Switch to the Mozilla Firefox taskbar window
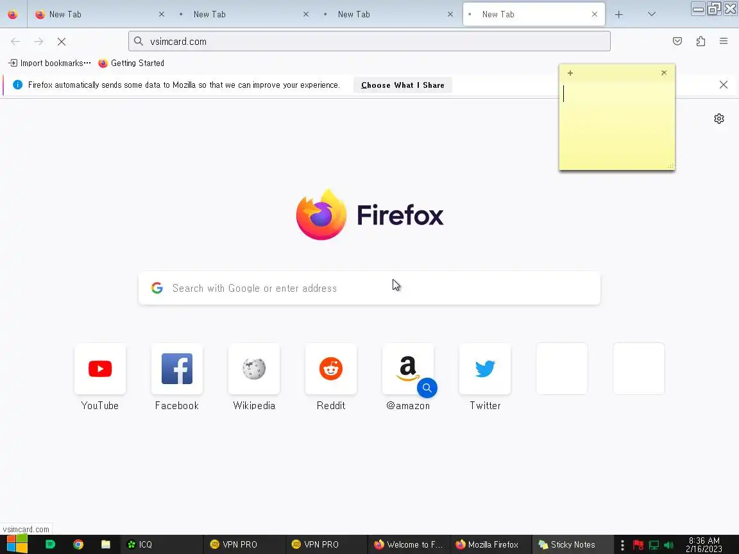The height and width of the screenshot is (554, 739). click(491, 544)
